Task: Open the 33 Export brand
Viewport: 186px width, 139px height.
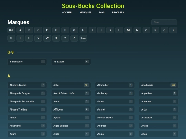Action: [71, 61]
